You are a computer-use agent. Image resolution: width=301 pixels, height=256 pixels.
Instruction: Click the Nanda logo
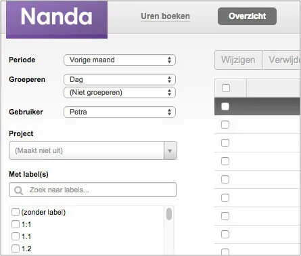pos(57,20)
